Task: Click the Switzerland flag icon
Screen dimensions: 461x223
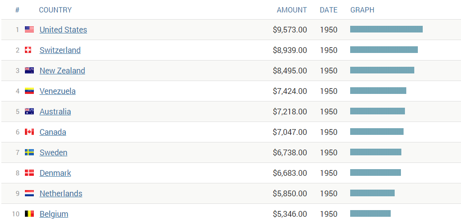Action: point(28,50)
